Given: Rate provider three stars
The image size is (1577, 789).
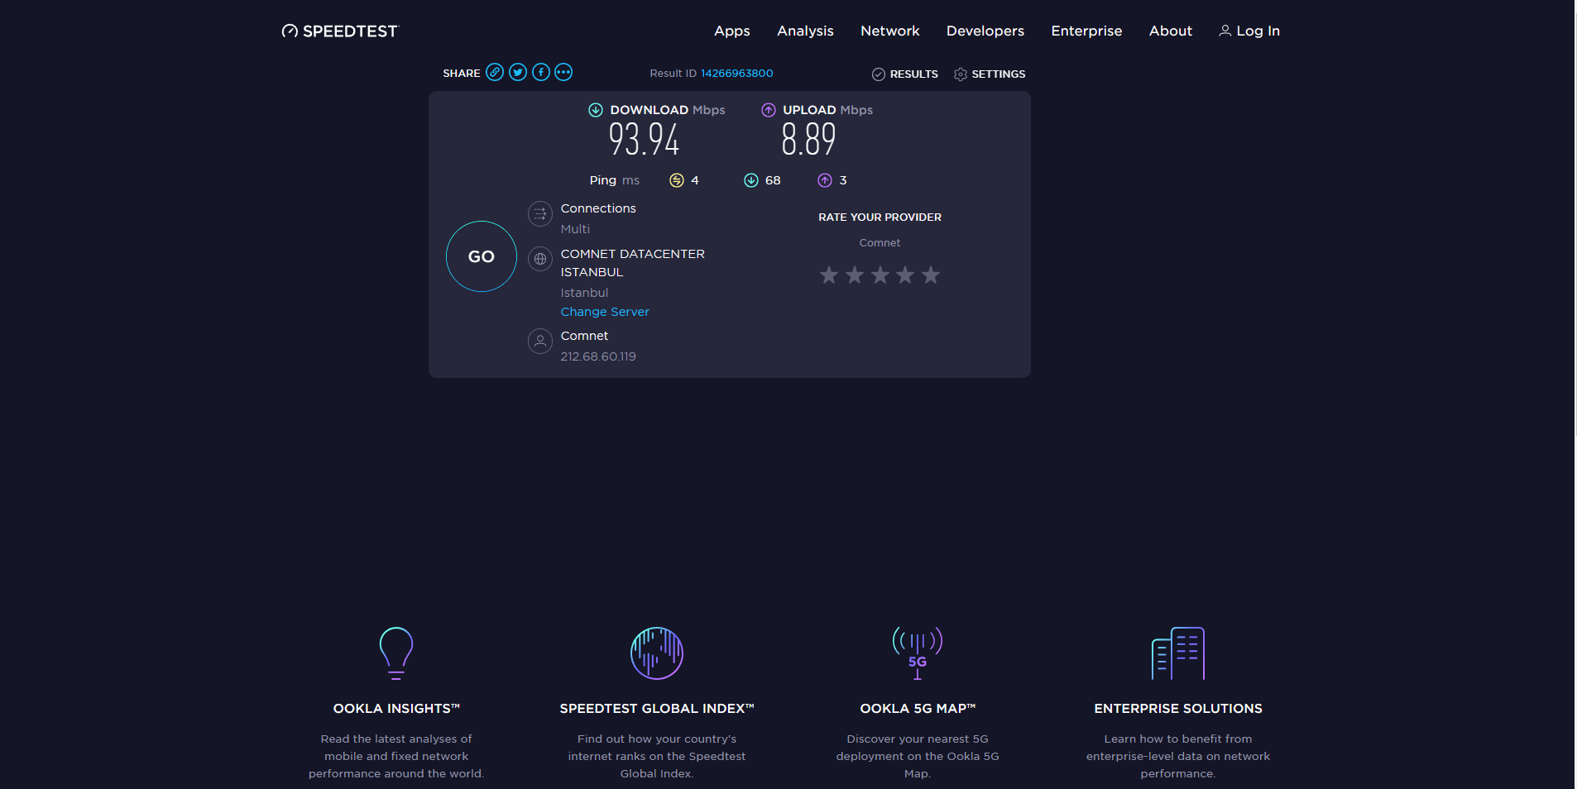Looking at the screenshot, I should click(880, 275).
